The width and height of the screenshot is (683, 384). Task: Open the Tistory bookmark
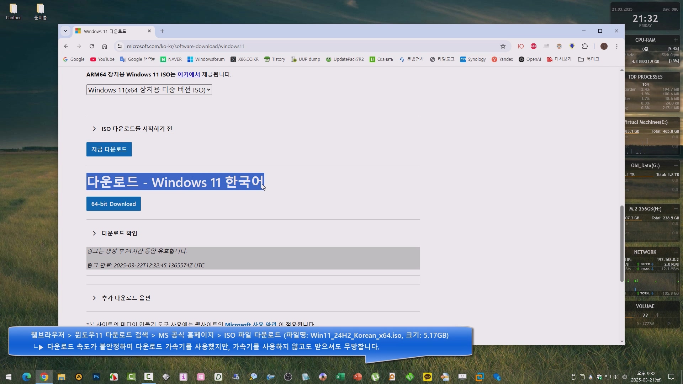tap(275, 59)
